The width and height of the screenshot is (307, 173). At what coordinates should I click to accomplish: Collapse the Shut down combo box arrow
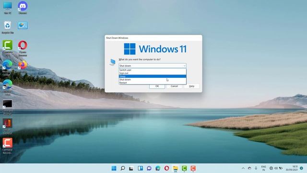184,66
